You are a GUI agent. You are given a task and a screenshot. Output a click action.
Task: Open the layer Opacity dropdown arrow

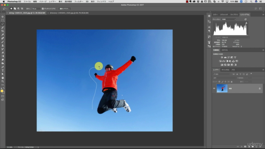tap(251, 78)
